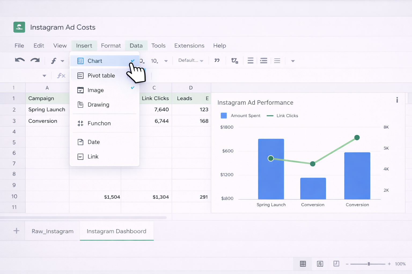Click the Pivot table menu icon
The width and height of the screenshot is (412, 274).
coord(80,76)
